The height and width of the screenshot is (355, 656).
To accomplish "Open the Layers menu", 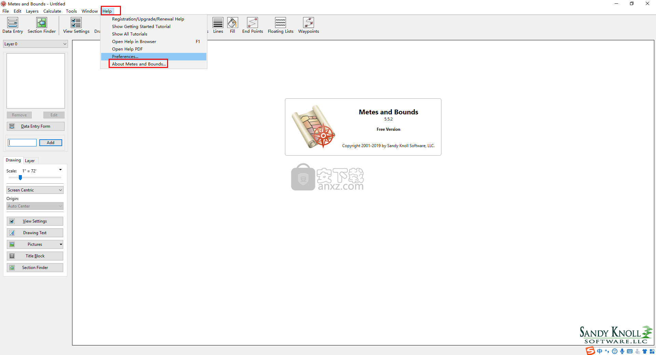I will point(32,11).
